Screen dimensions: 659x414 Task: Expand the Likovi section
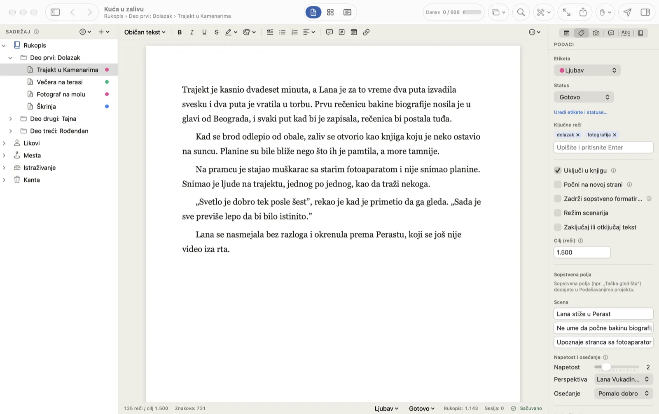[4, 143]
